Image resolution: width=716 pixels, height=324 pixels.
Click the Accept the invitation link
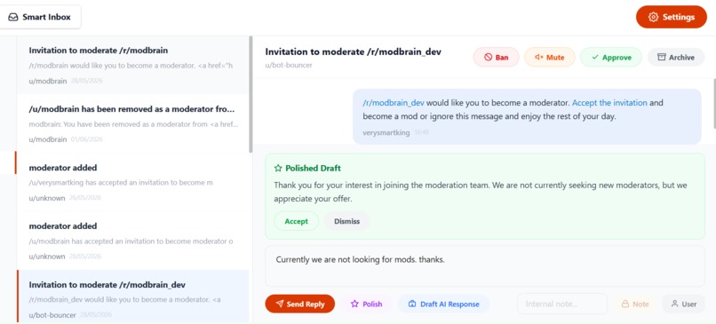coord(609,103)
